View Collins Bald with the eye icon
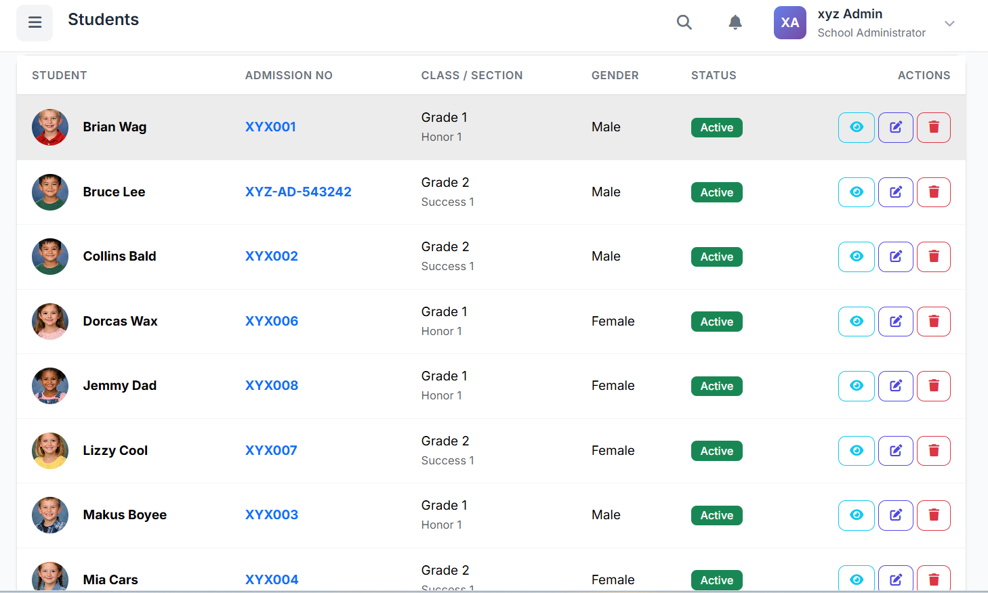Viewport: 988px width, 593px height. pos(856,257)
